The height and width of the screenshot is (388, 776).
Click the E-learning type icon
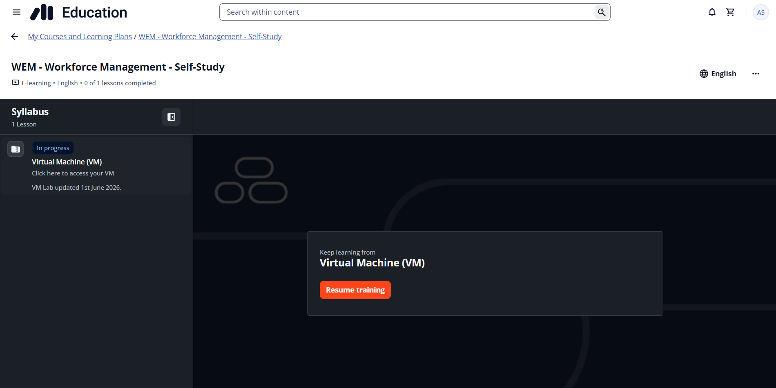coord(16,83)
